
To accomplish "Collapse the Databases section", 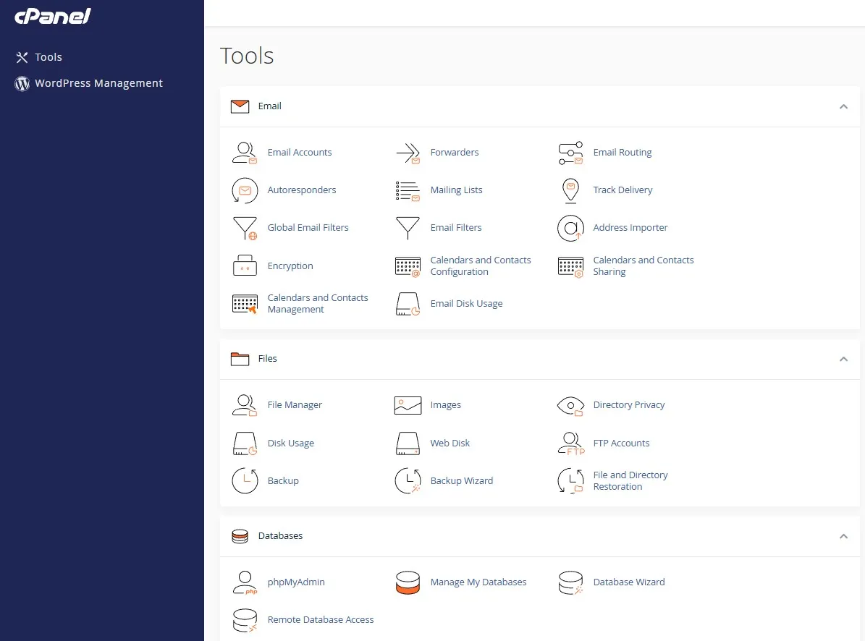I will tap(843, 536).
